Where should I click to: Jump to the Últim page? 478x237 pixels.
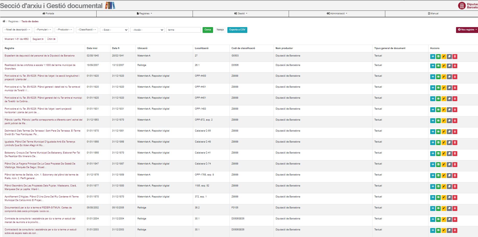click(51, 39)
